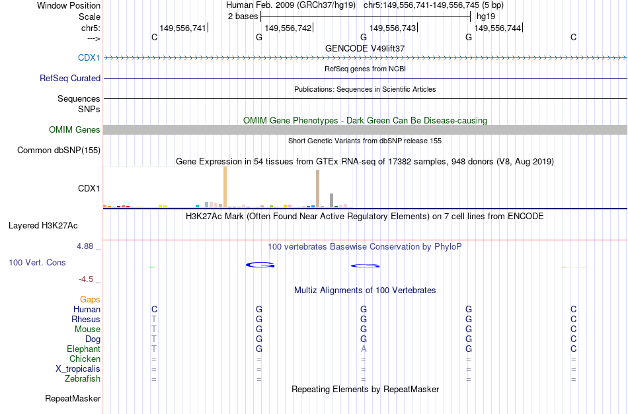Click the tall tan GTEx expression bar
Screen dimensions: 628x414
(x=317, y=188)
